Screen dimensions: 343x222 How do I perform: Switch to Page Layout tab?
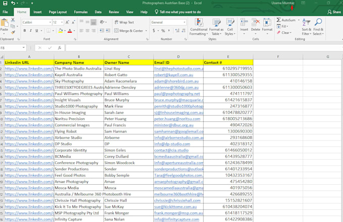pyautogui.click(x=58, y=12)
